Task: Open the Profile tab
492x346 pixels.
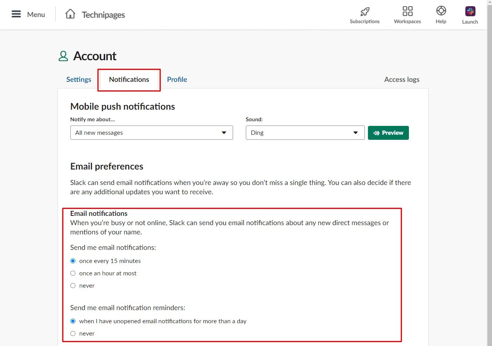Action: coord(177,80)
